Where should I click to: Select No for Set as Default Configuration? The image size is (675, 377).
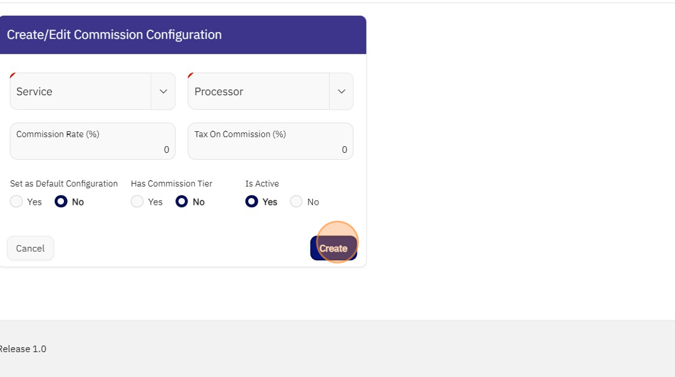click(x=61, y=202)
